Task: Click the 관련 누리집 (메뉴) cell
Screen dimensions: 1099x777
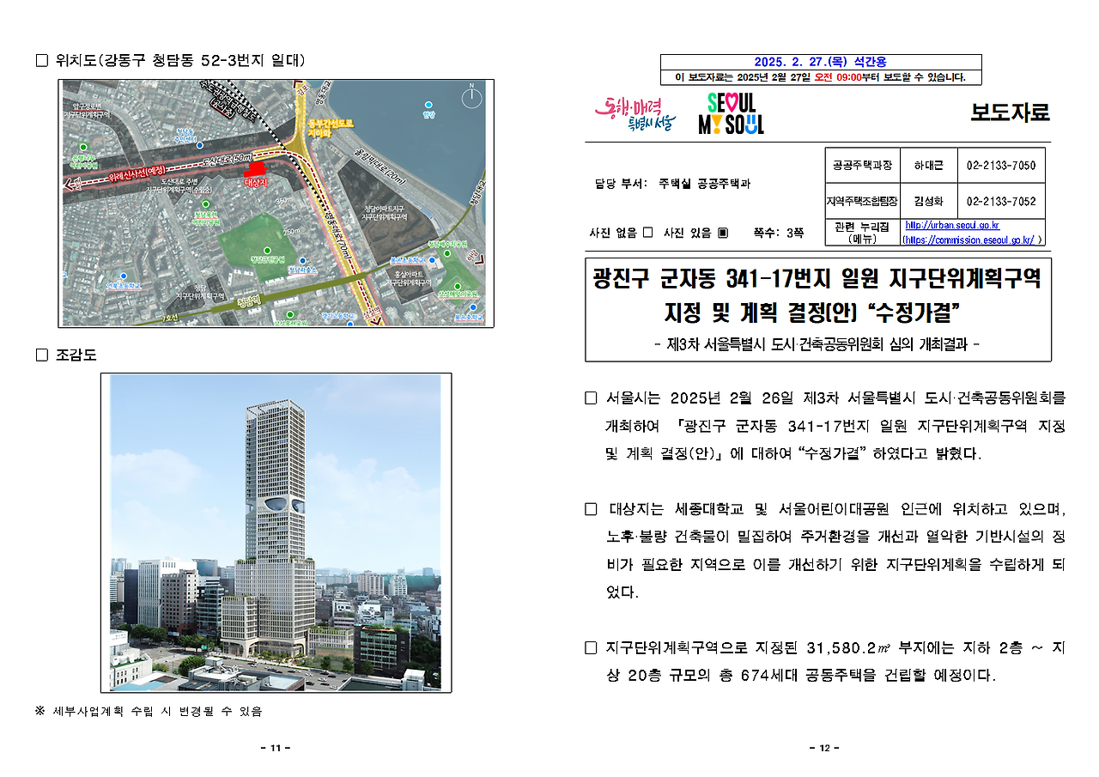Action: point(862,233)
